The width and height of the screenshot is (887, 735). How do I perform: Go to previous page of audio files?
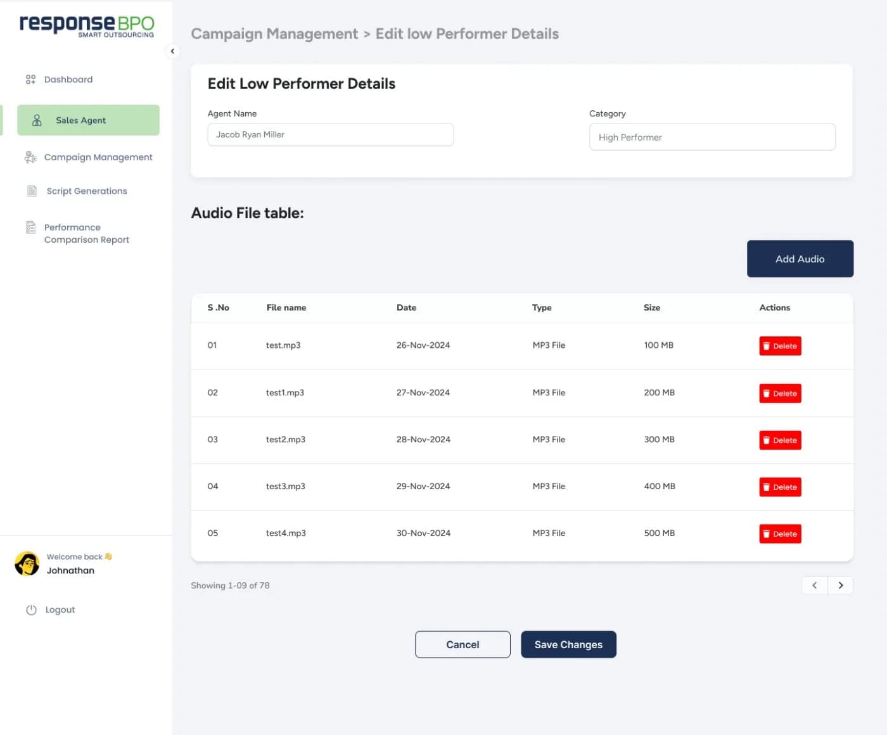click(x=815, y=585)
